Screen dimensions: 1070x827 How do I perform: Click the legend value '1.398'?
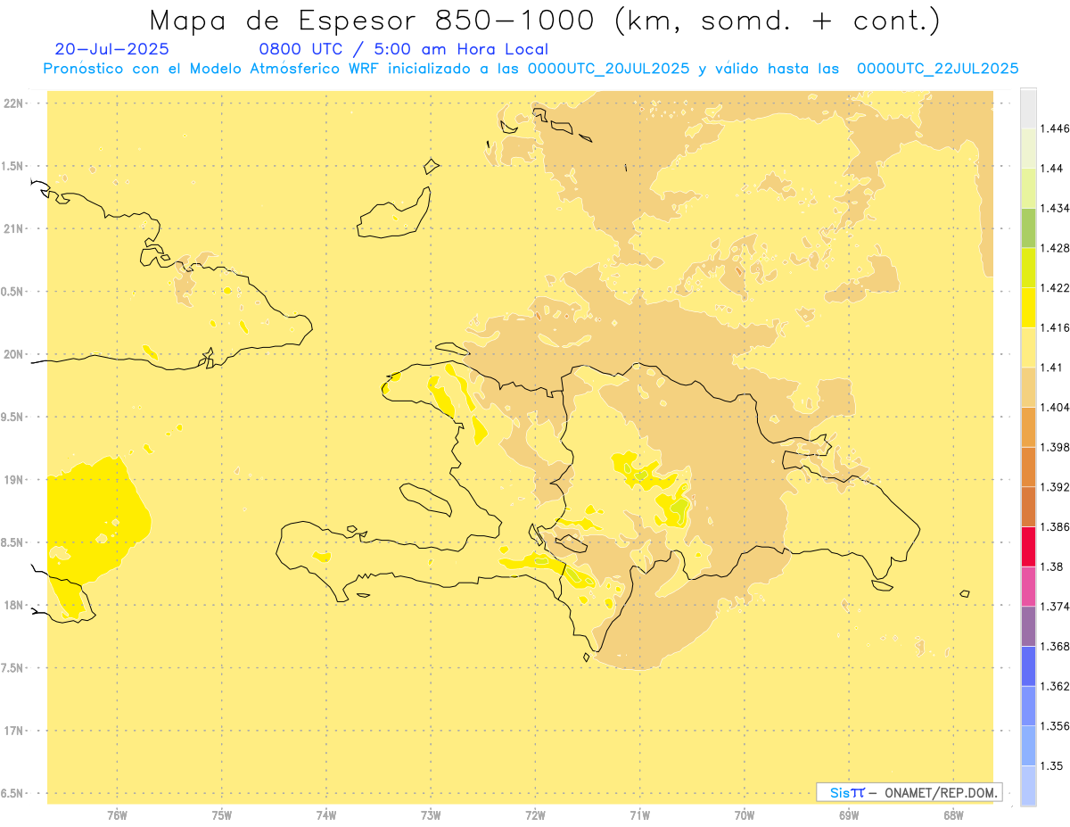pos(1055,447)
